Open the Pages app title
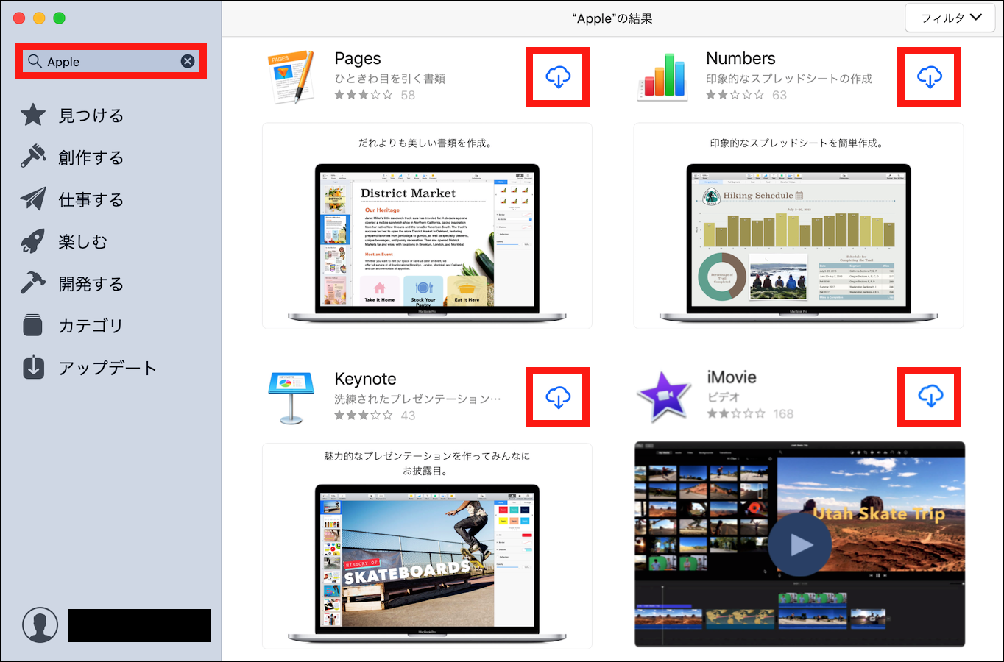1004x662 pixels. pyautogui.click(x=358, y=58)
